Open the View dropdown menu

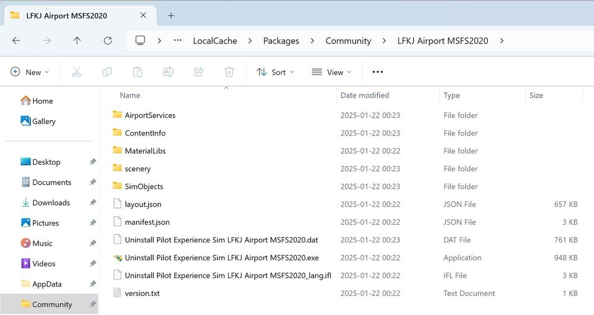click(x=331, y=72)
